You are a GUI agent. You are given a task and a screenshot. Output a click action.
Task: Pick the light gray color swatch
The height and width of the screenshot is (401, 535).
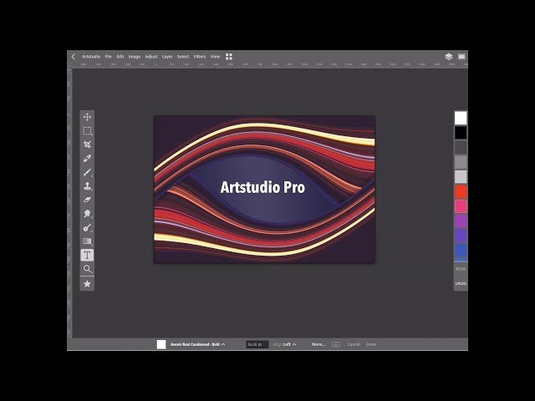[x=461, y=176]
